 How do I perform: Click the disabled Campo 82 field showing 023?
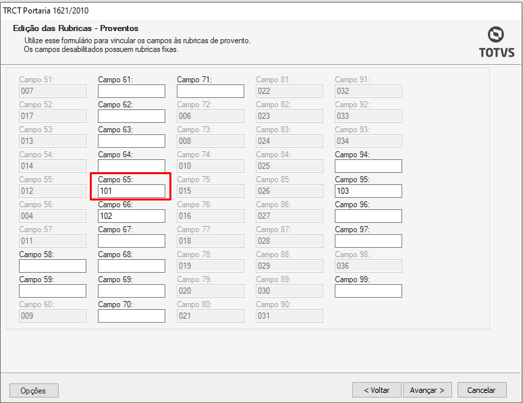click(290, 116)
